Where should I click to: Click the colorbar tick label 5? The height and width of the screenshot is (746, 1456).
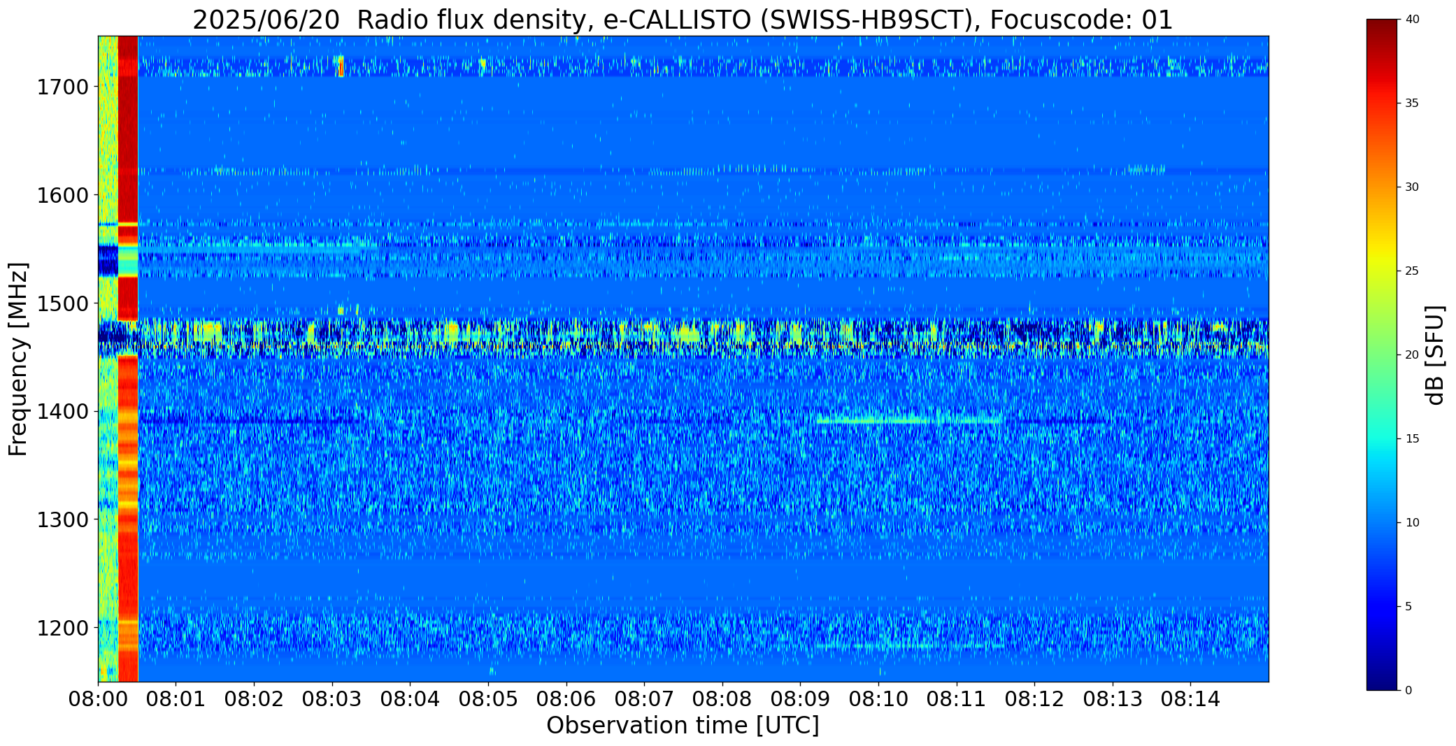1408,607
